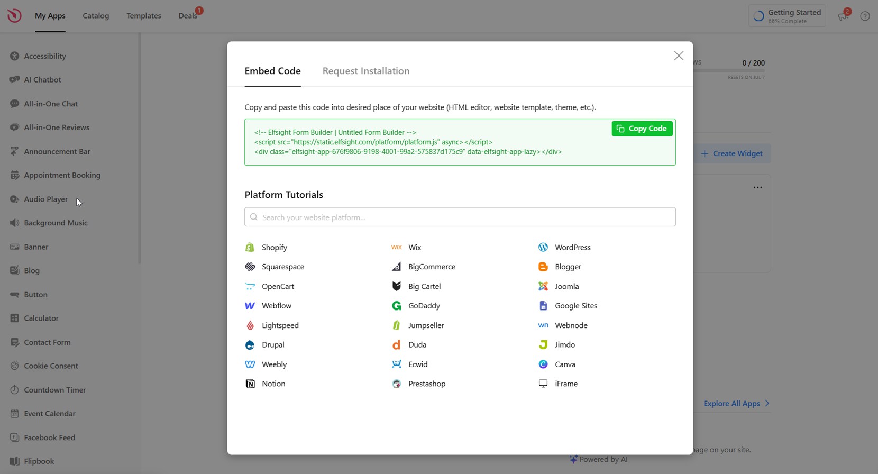Screen dimensions: 878x474
Task: Click the Shopify platform icon
Action: pos(250,247)
